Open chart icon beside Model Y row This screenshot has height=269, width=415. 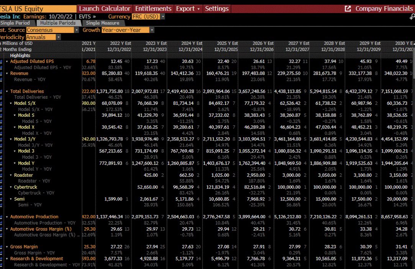1,163
